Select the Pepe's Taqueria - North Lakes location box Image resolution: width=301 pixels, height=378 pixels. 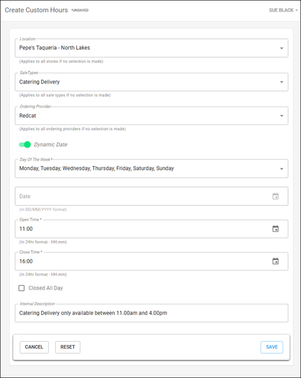(x=151, y=48)
